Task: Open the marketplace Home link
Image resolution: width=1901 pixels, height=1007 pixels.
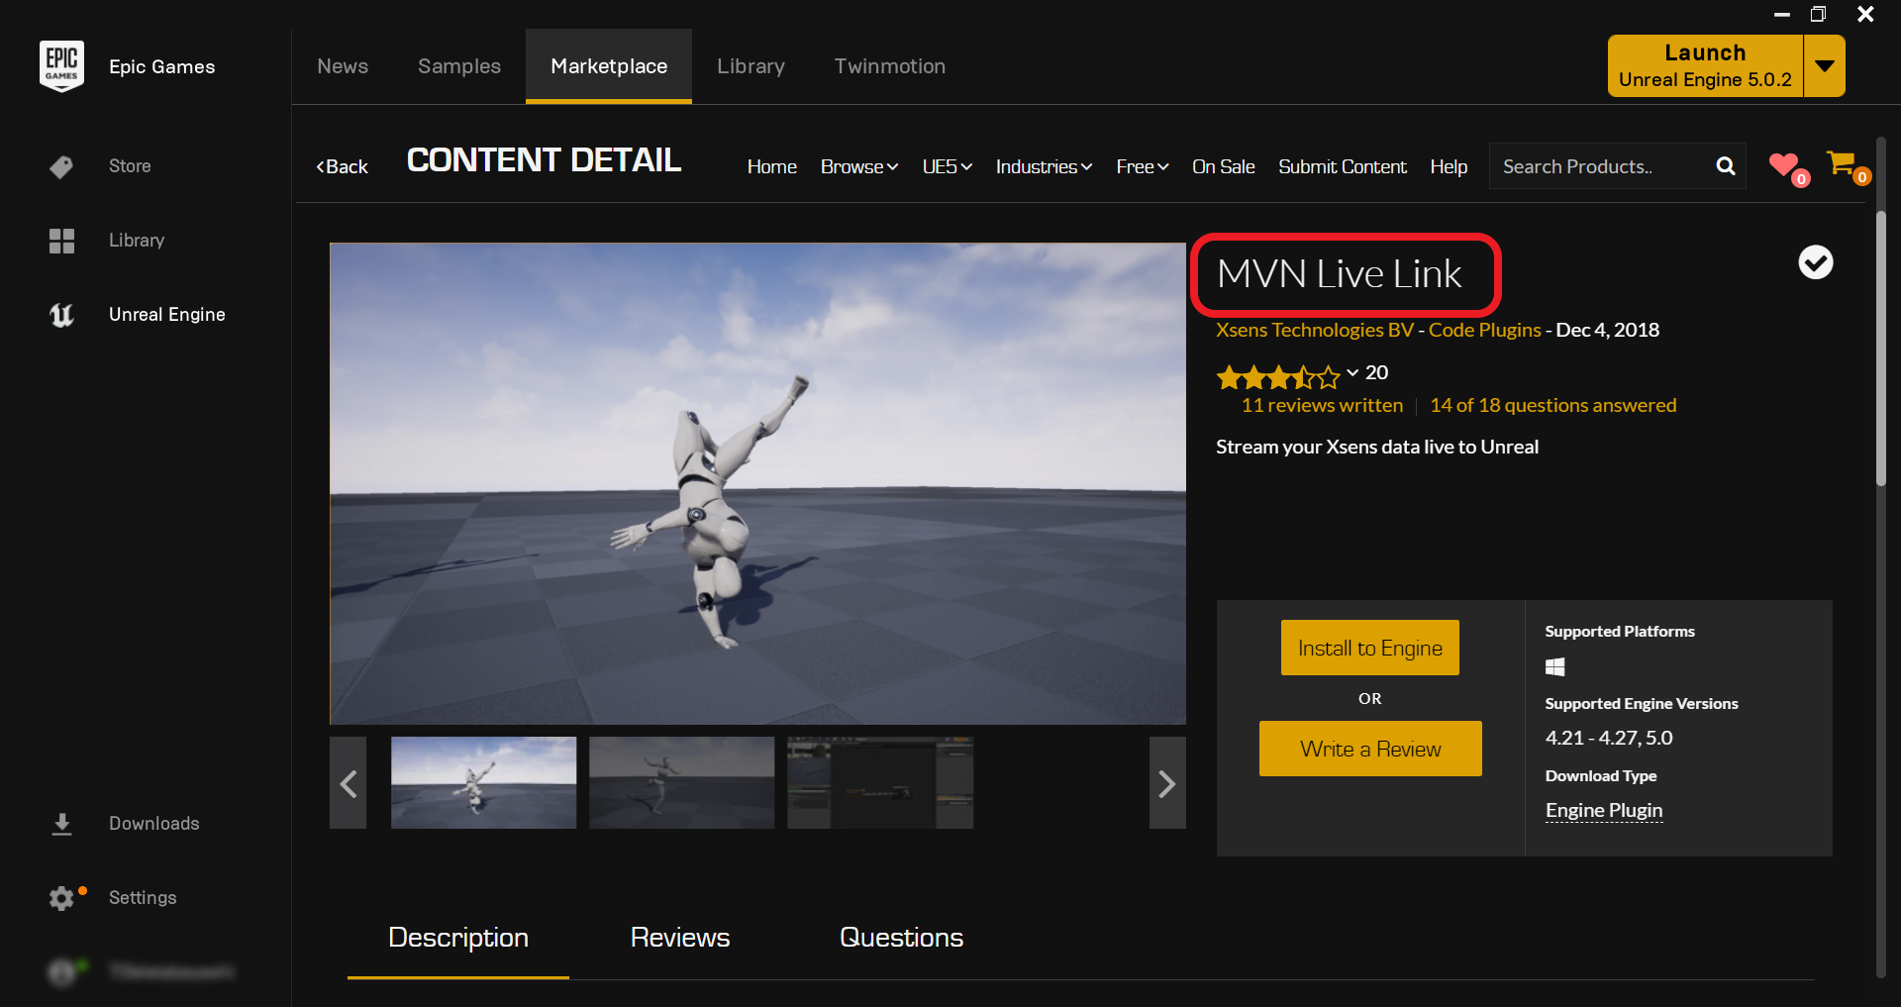Action: coord(772,166)
